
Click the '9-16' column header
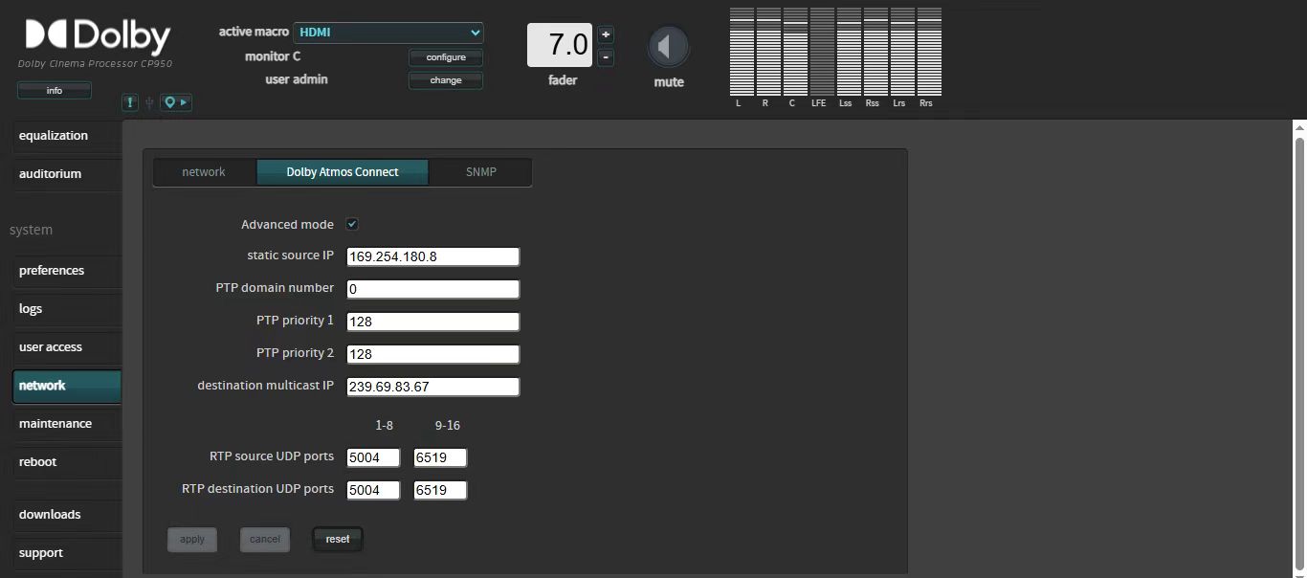point(447,425)
